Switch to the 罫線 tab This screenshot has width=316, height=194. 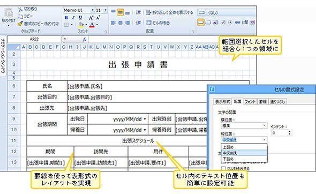tap(262, 102)
